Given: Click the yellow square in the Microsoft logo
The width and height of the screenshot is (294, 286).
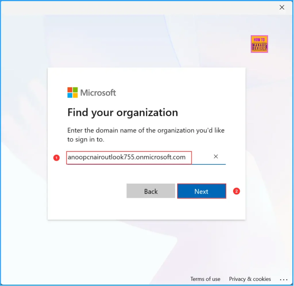Looking at the screenshot, I should coord(75,95).
